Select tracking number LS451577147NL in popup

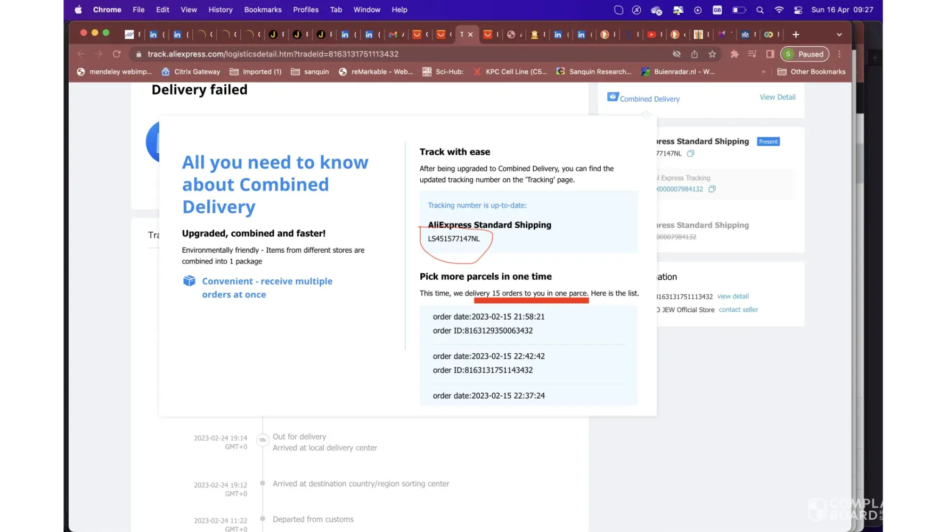[x=454, y=238]
